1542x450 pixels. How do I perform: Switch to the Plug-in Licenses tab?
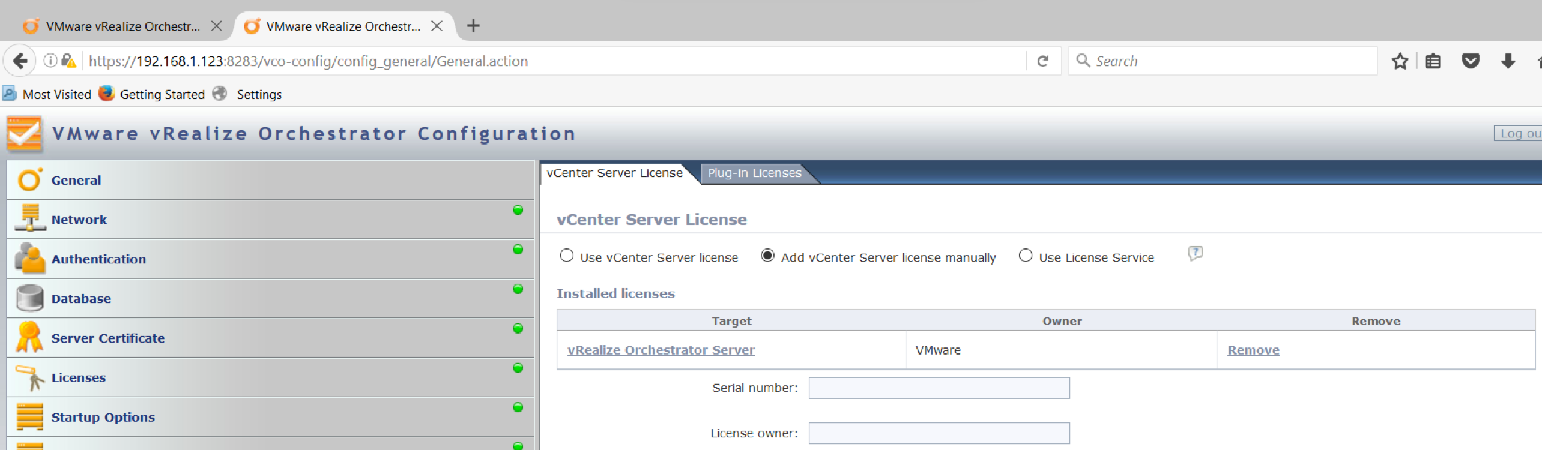(754, 173)
